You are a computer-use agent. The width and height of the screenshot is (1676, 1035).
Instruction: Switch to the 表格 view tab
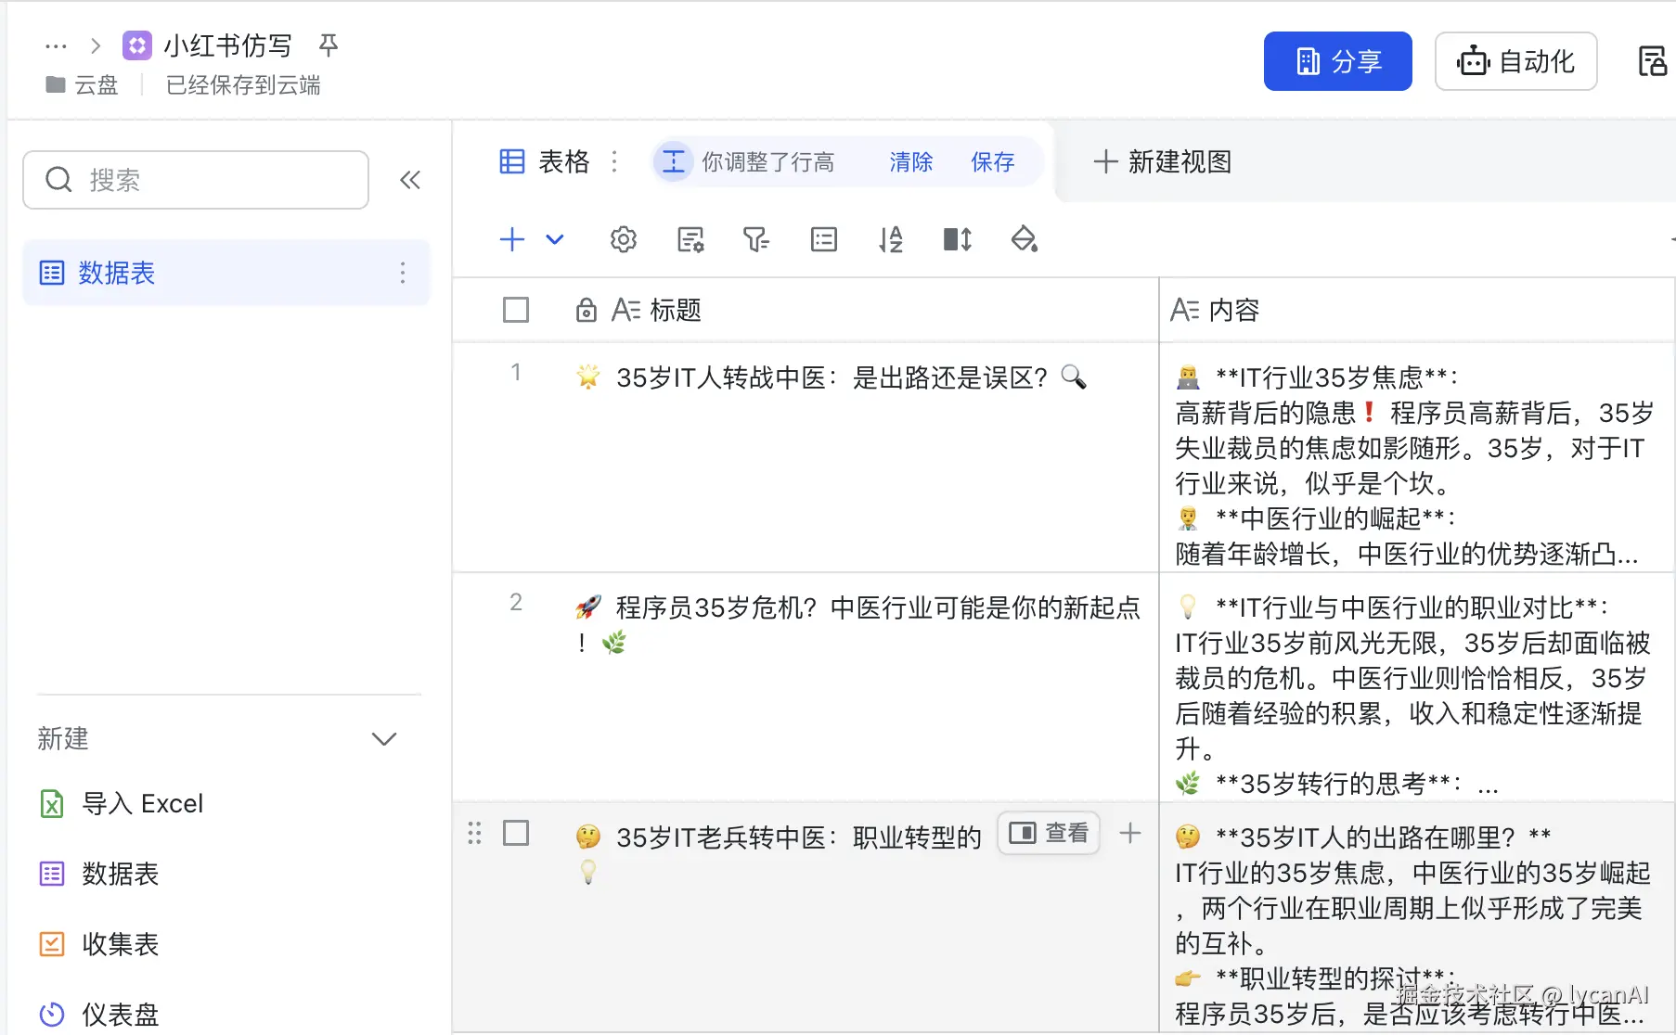[545, 162]
